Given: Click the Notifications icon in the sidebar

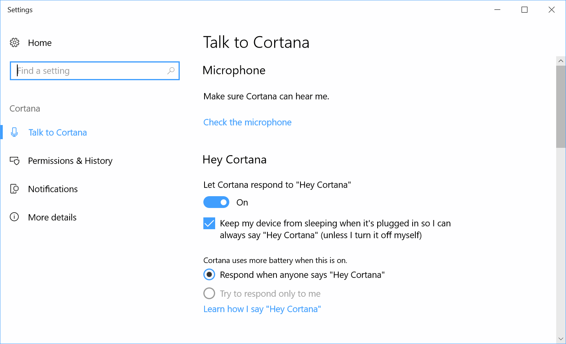Looking at the screenshot, I should (15, 189).
